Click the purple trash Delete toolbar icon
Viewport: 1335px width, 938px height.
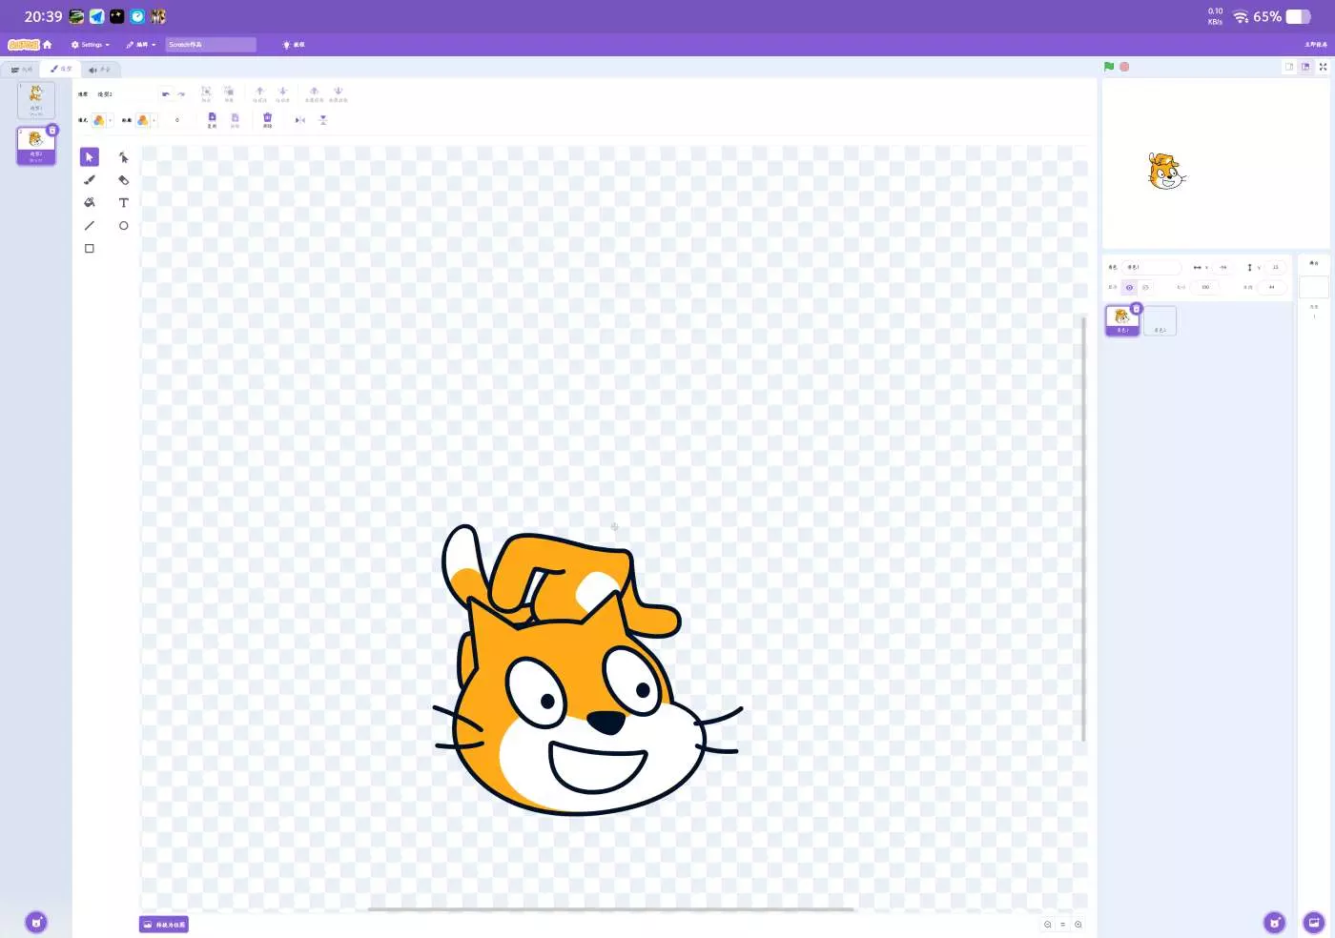click(x=267, y=119)
